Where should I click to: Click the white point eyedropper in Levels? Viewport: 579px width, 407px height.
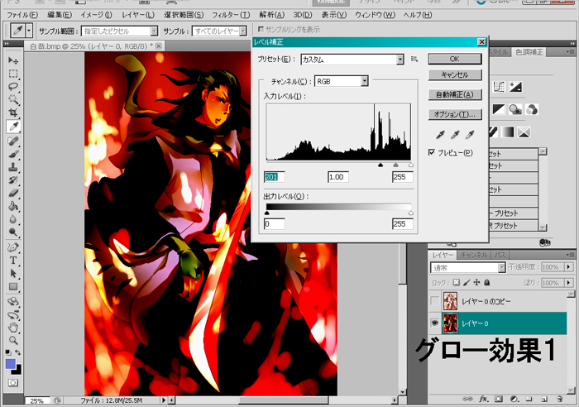click(x=470, y=134)
